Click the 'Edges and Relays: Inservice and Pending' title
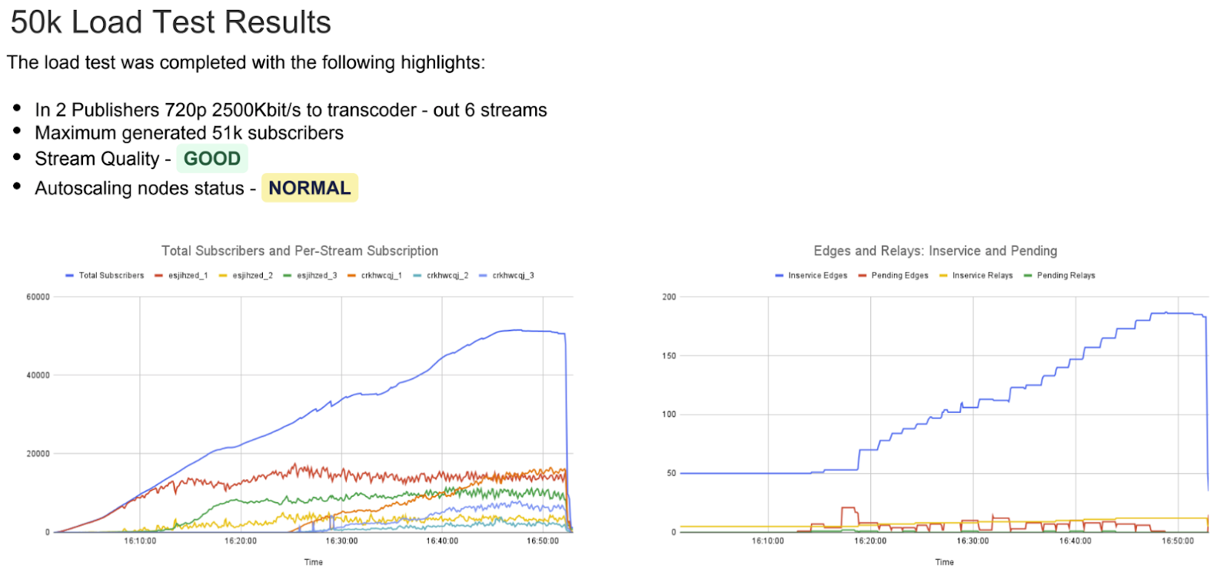 [935, 251]
